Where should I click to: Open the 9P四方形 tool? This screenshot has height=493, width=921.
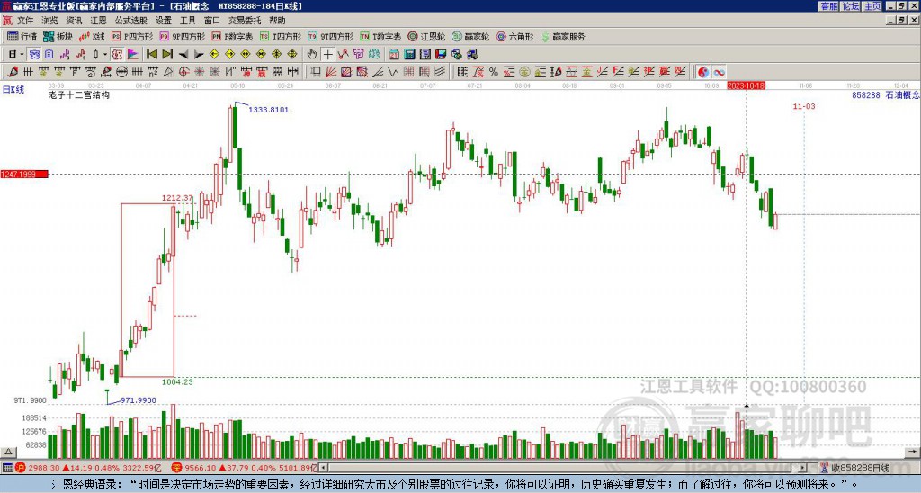[183, 36]
